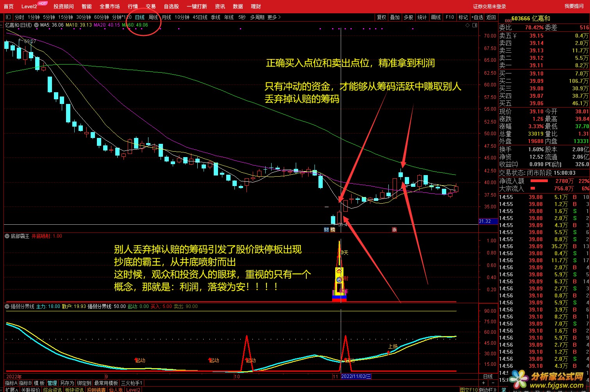Click the 603666 亿嘉和 stock title
Screen dimensions: 590x392
point(531,18)
